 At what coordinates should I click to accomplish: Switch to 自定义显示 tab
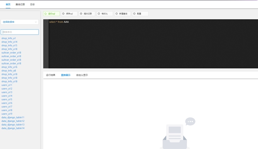[x=82, y=75]
